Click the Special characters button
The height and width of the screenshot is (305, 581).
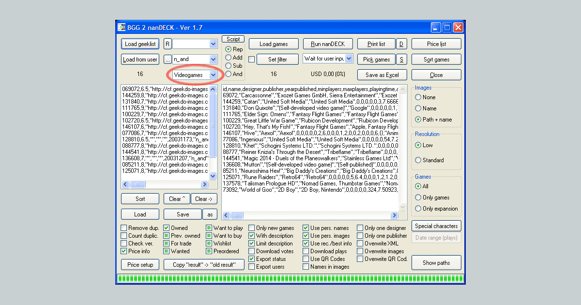436,226
